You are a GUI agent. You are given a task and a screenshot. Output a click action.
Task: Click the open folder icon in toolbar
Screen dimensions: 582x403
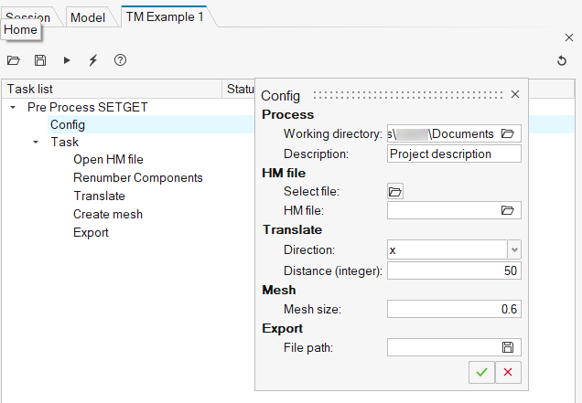coord(14,60)
